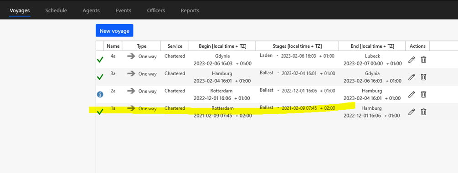Edit voyage 3a with pencil icon
Viewport: 458px width, 173px height.
pos(412,77)
